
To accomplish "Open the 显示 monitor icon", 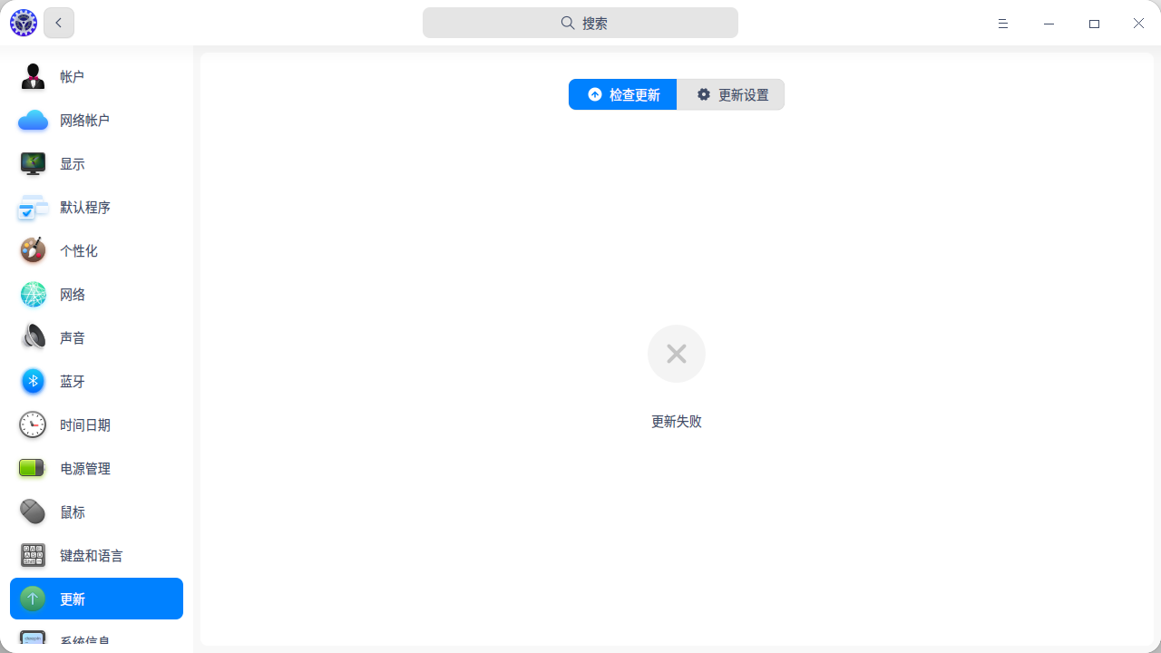I will (x=34, y=164).
